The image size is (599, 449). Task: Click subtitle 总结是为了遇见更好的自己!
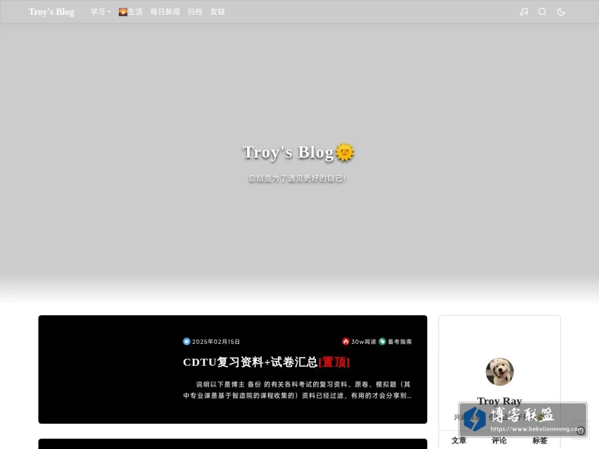[298, 178]
